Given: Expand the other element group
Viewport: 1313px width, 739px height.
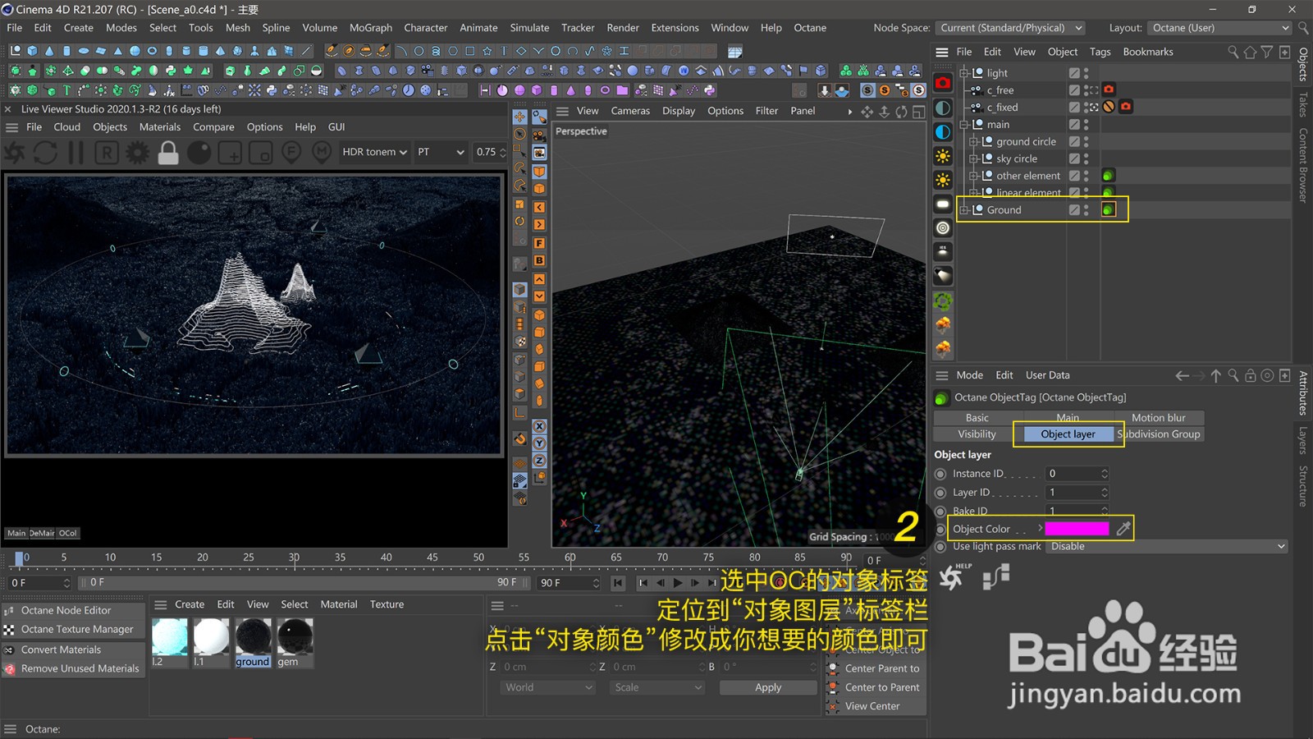Looking at the screenshot, I should pyautogui.click(x=974, y=176).
